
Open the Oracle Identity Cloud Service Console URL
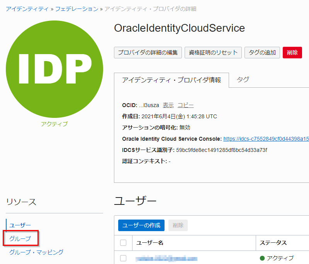pyautogui.click(x=266, y=139)
